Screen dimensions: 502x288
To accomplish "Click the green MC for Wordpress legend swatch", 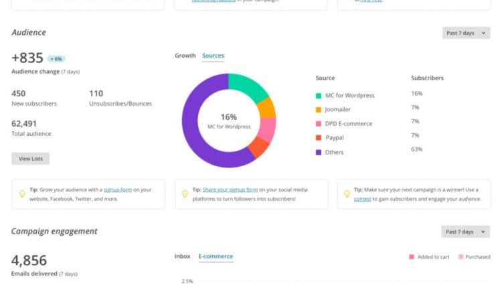I will (319, 96).
